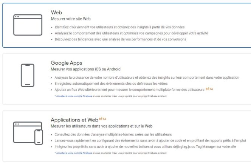Click the bullet about adding a Web stream later
This screenshot has height=165, width=251.
(x=129, y=90)
